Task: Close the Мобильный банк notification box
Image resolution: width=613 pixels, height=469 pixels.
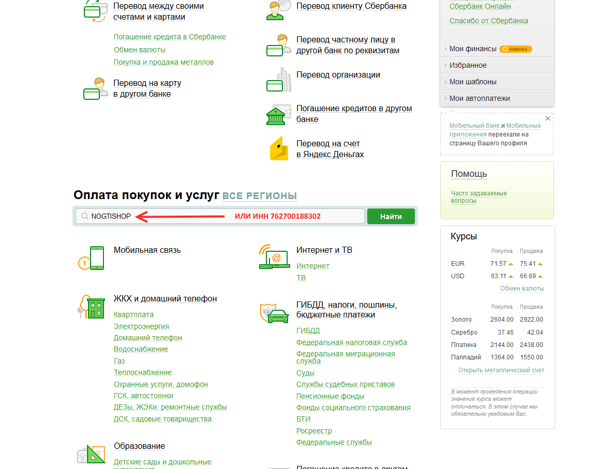Action: click(x=548, y=118)
